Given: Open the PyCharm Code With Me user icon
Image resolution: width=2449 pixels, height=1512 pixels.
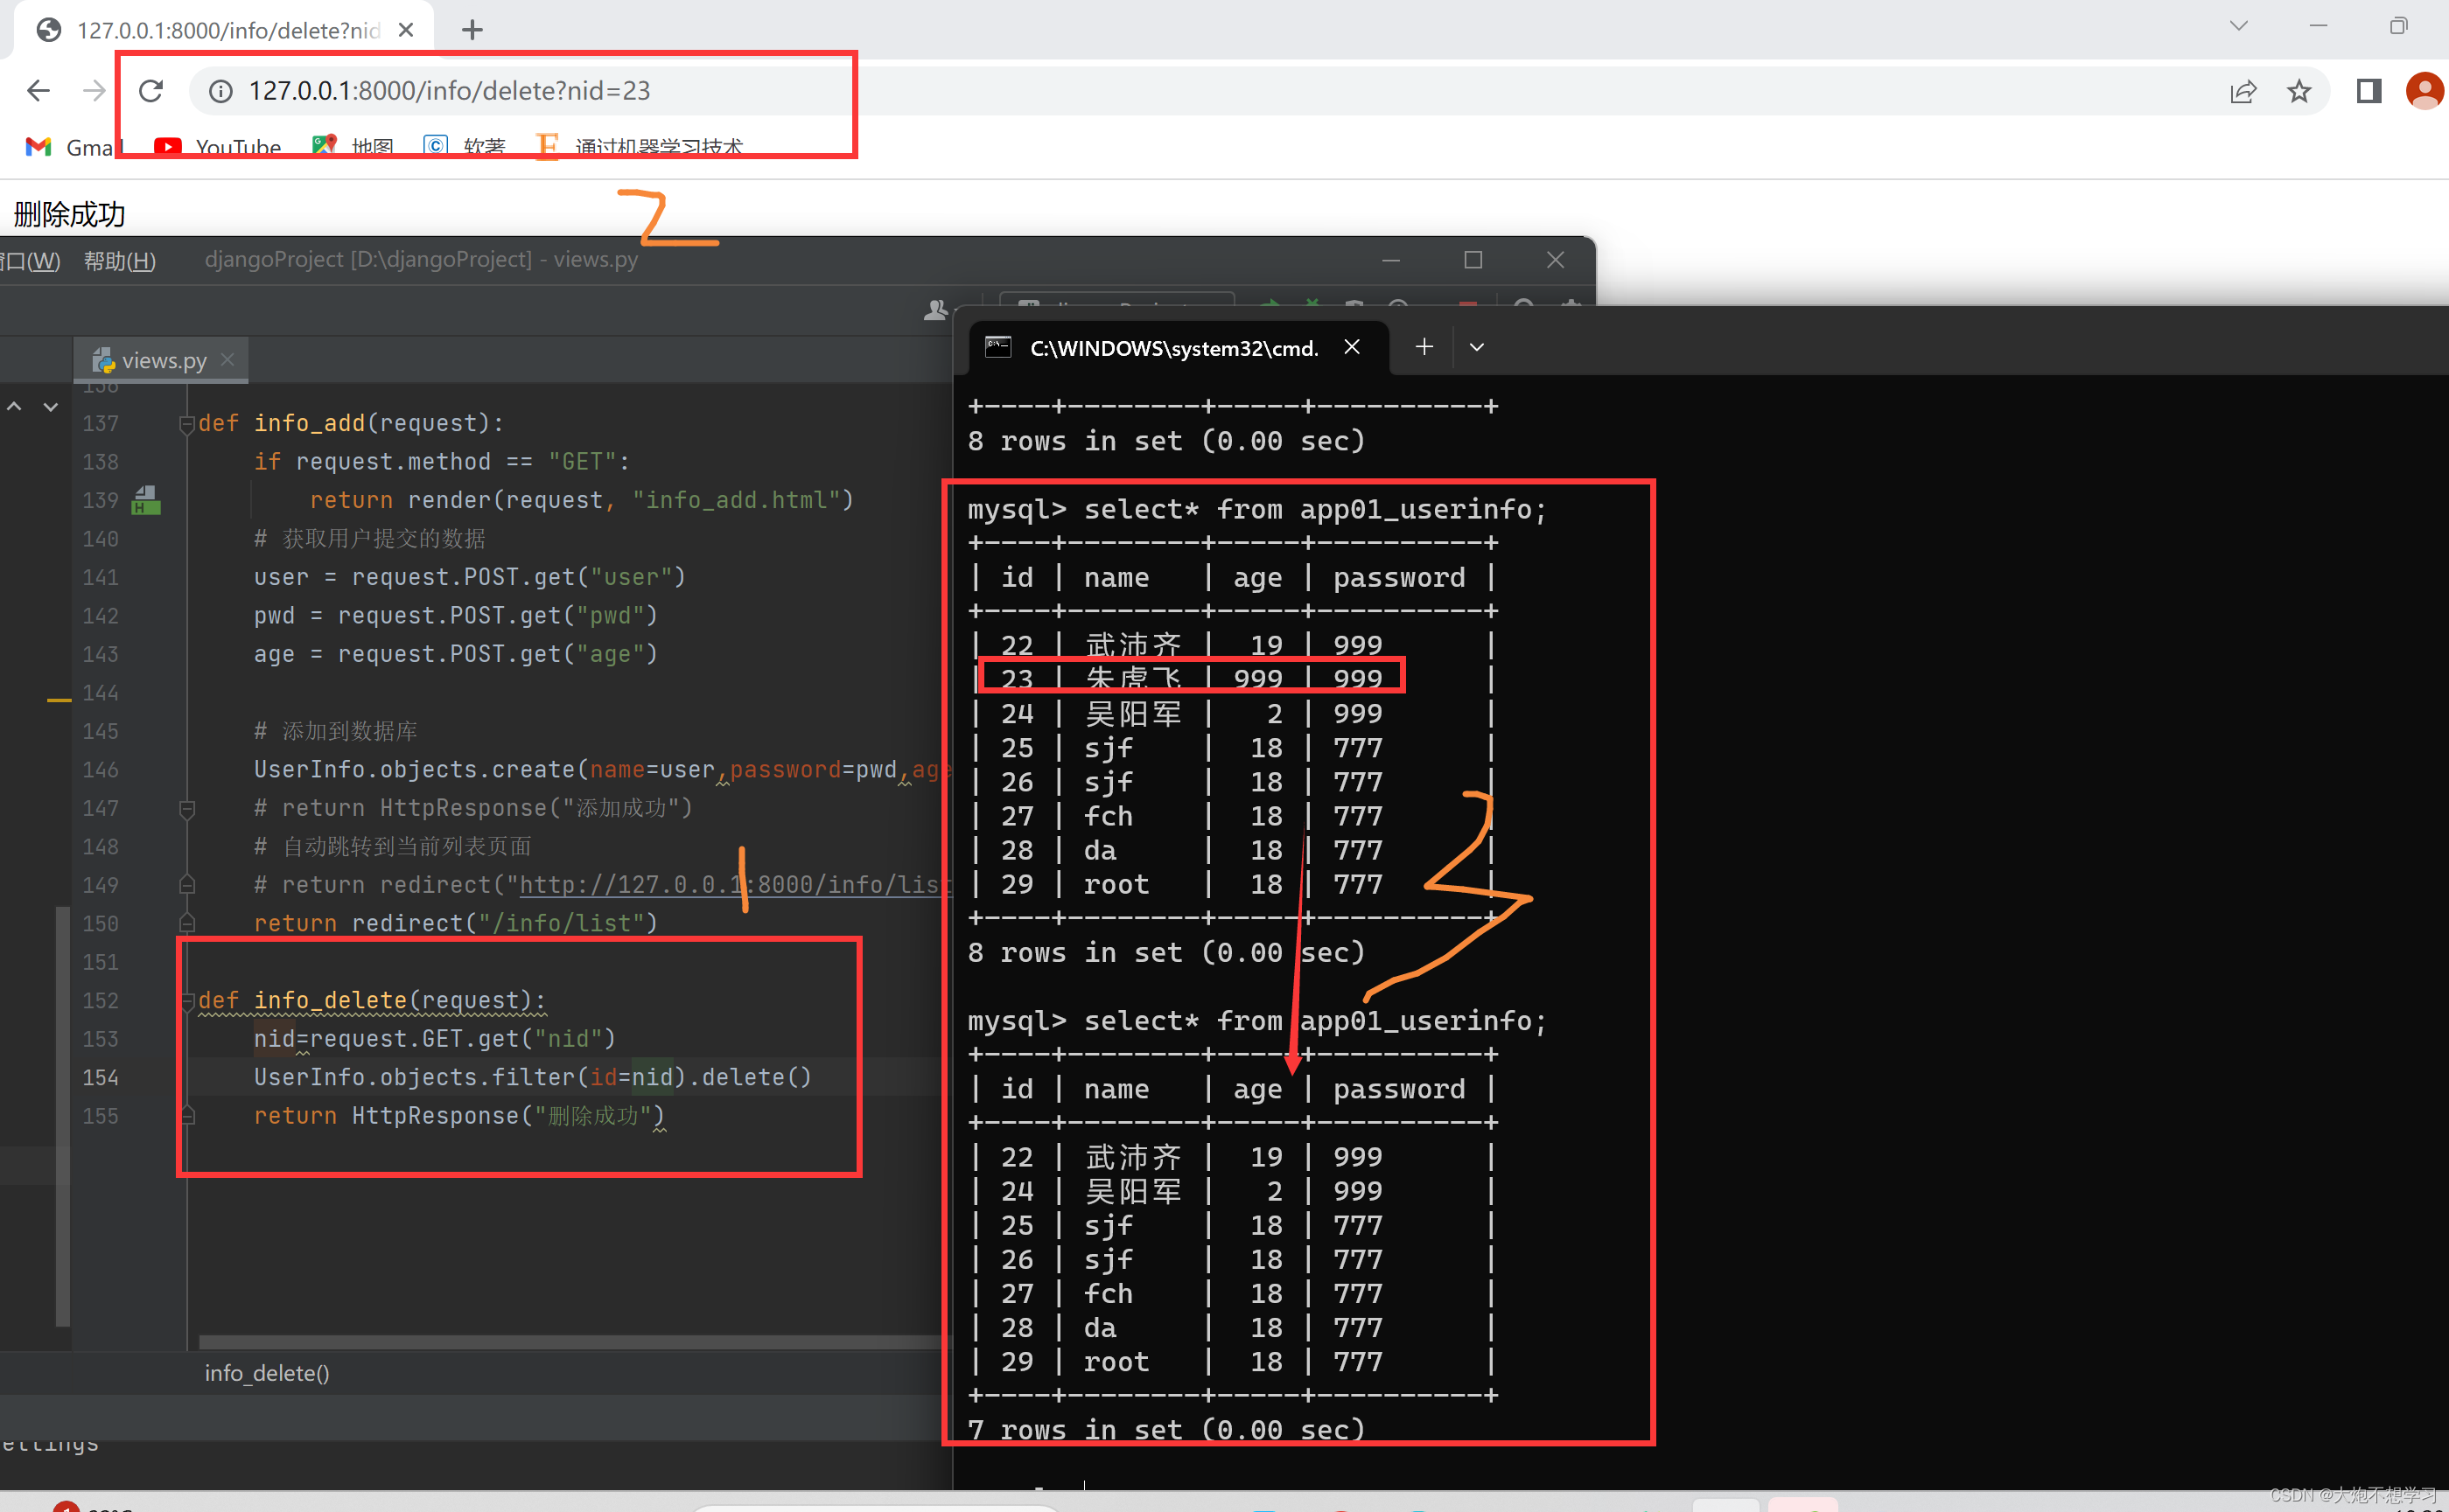Looking at the screenshot, I should point(935,310).
